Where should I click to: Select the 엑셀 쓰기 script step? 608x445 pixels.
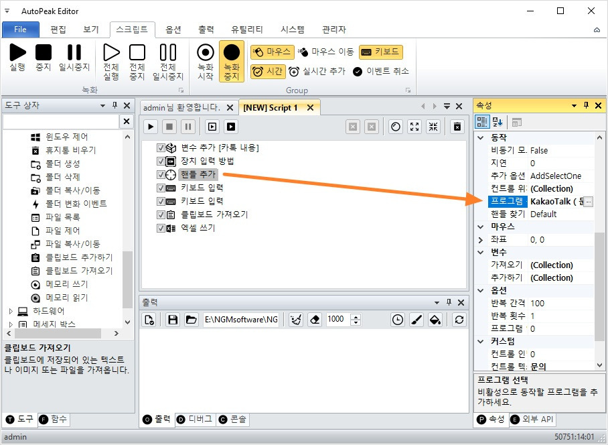[198, 228]
